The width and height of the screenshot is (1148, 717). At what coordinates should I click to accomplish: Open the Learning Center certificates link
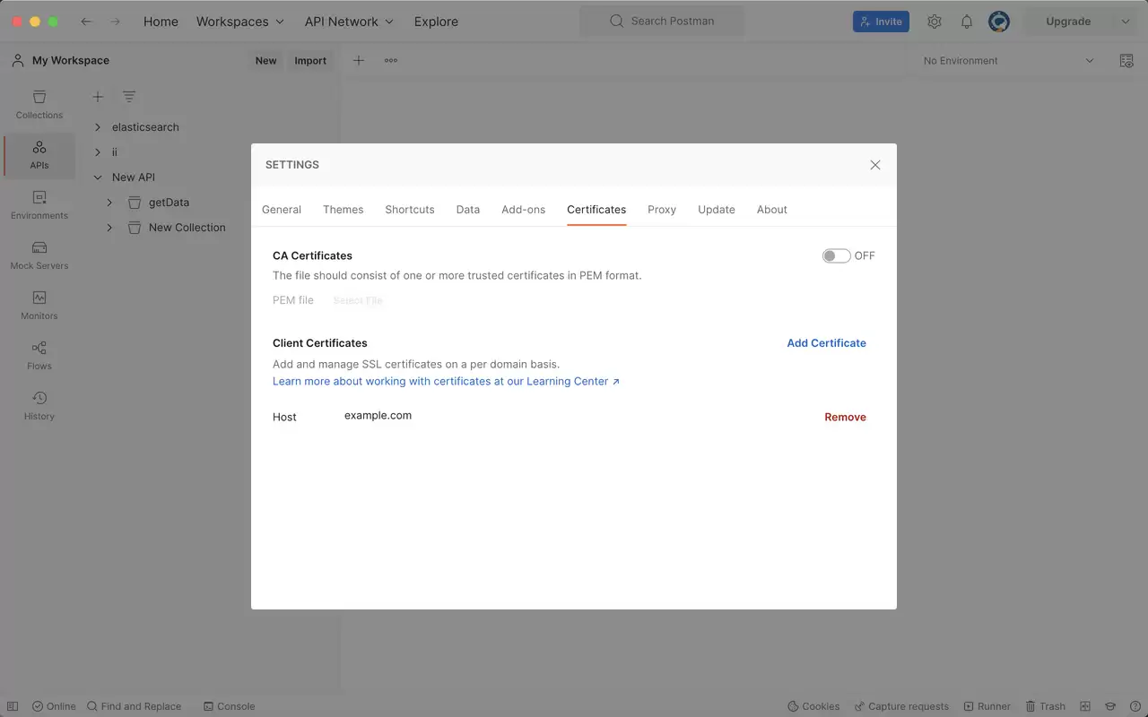[x=446, y=381]
